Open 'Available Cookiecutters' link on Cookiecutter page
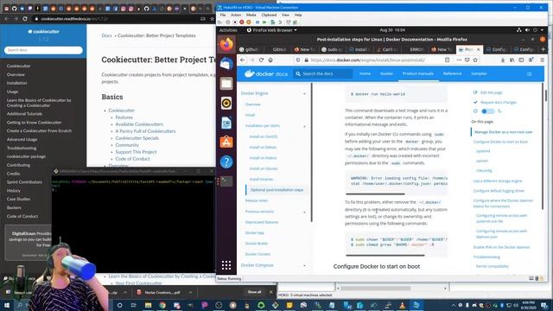The image size is (553, 311). click(x=139, y=124)
